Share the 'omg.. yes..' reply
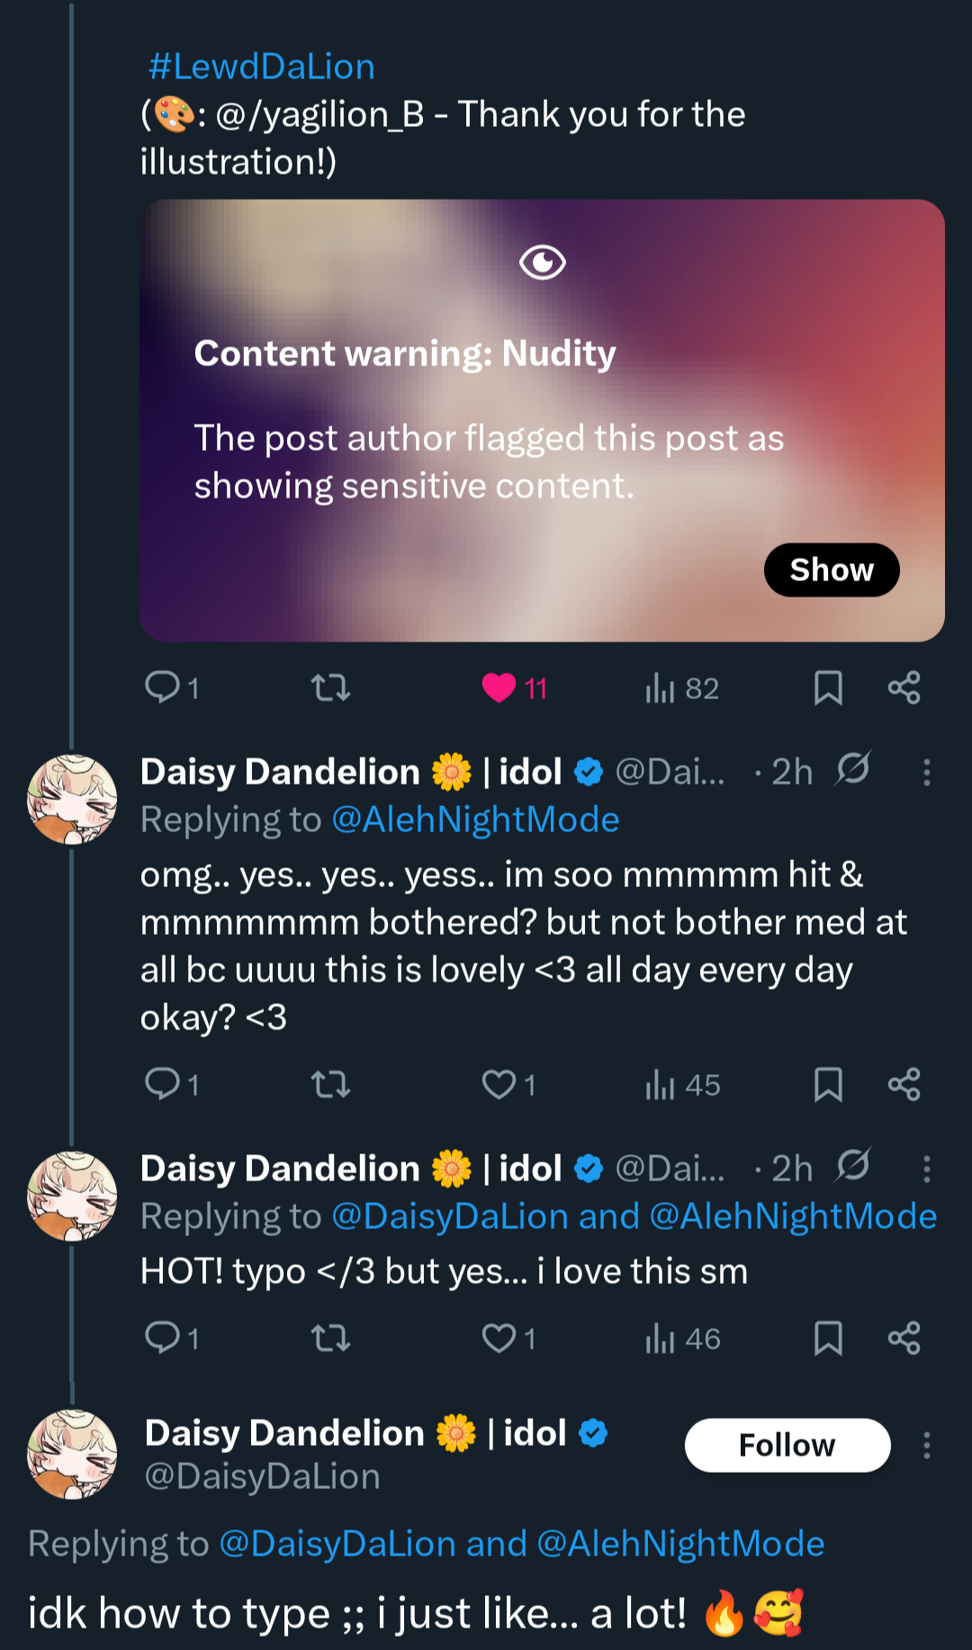This screenshot has height=1650, width=972. point(904,1084)
